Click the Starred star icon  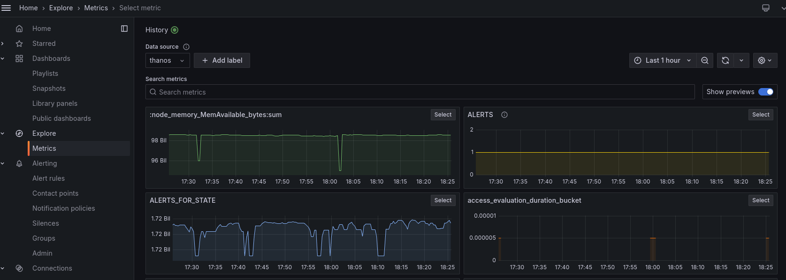tap(19, 44)
